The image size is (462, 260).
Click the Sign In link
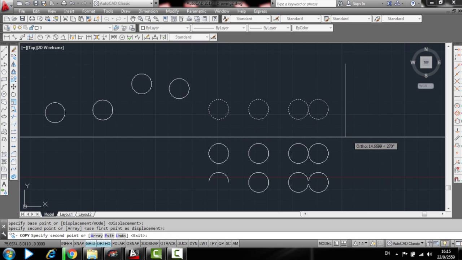(358, 4)
